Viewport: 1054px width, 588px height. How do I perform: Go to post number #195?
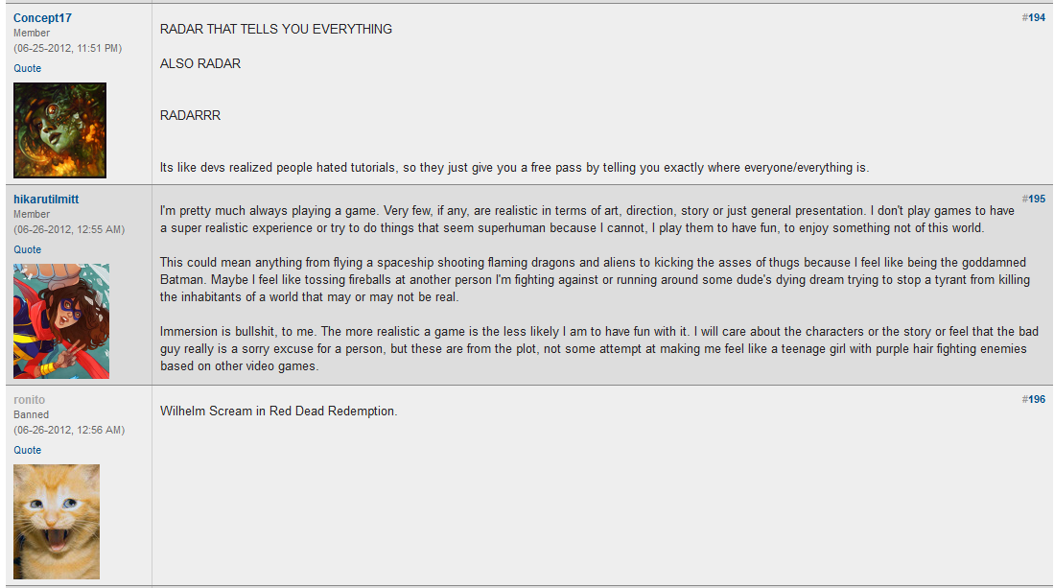point(1034,200)
